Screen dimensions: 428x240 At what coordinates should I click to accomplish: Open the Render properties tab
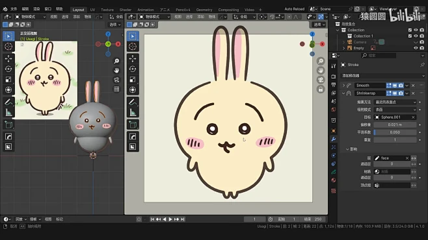(x=333, y=77)
